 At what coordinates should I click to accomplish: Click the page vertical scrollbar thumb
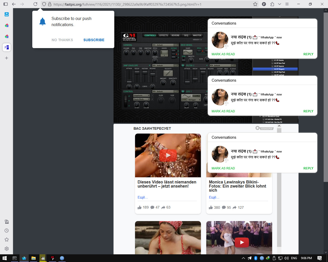point(326,97)
